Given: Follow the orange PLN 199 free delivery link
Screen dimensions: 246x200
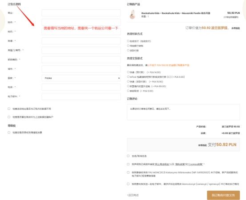Looking at the screenshot, I should coord(168,65).
